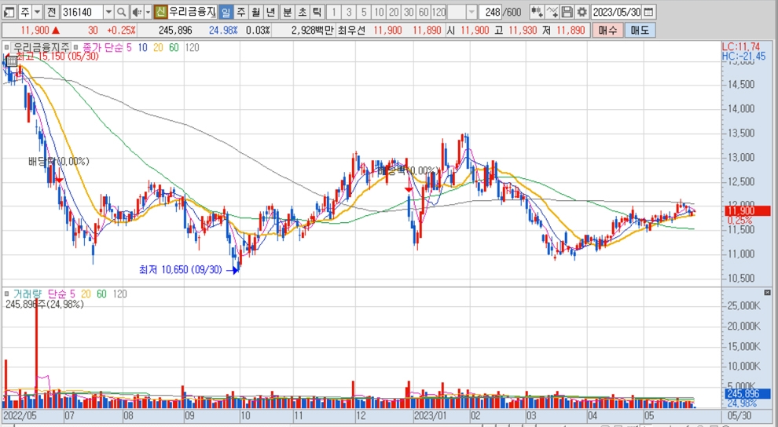This screenshot has height=427, width=778.
Task: Click the stock search magnifier icon
Action: click(122, 13)
